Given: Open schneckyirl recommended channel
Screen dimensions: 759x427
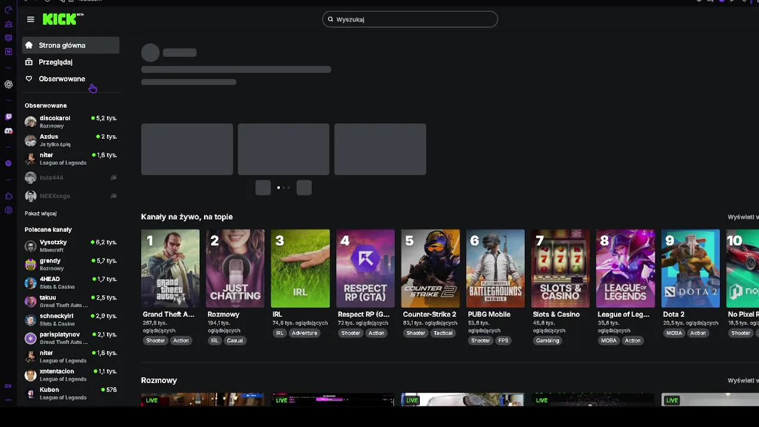Looking at the screenshot, I should coord(71,320).
